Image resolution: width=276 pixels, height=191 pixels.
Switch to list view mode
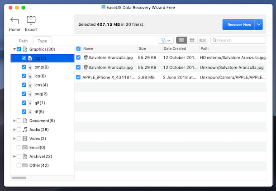point(181,40)
